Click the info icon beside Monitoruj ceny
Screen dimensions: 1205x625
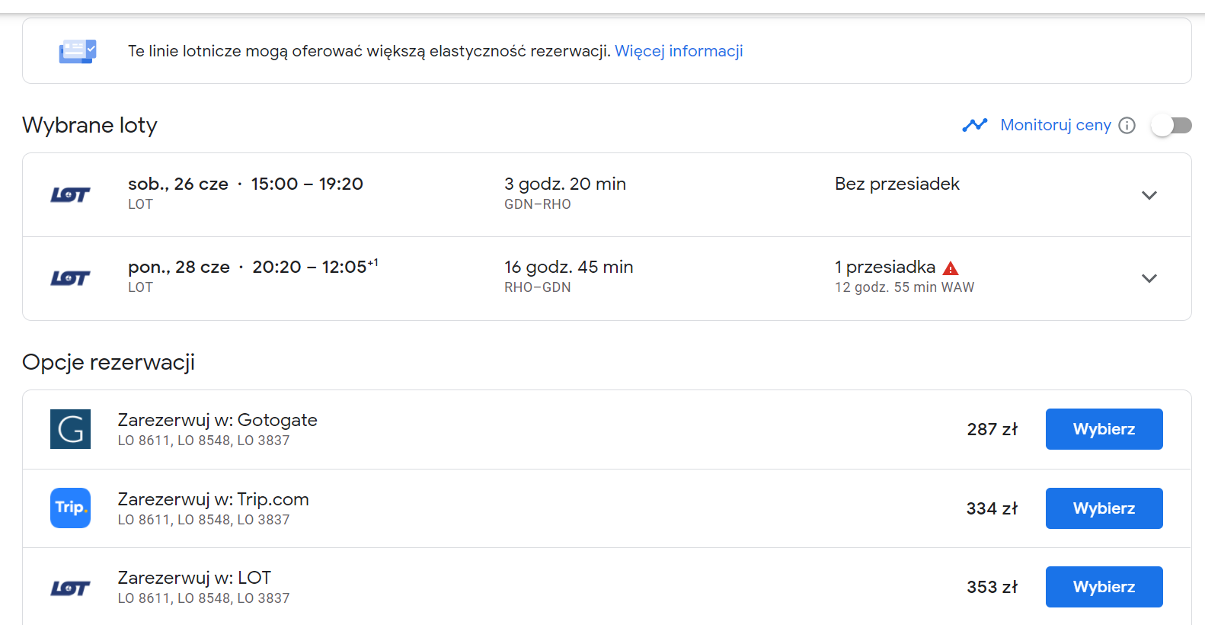[x=1127, y=125]
